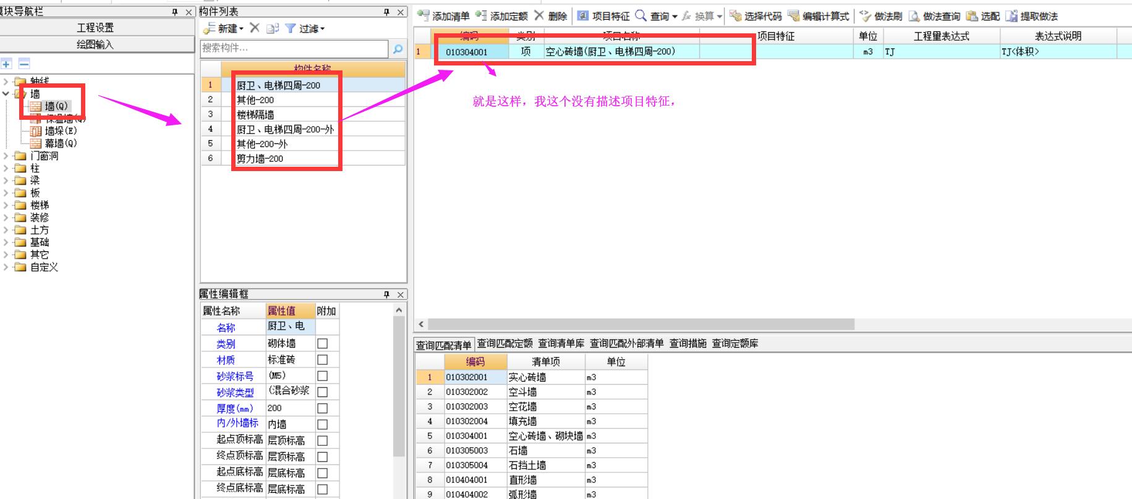Pin the 属性编辑框 panel
Screen dimensions: 1132x499
(386, 295)
